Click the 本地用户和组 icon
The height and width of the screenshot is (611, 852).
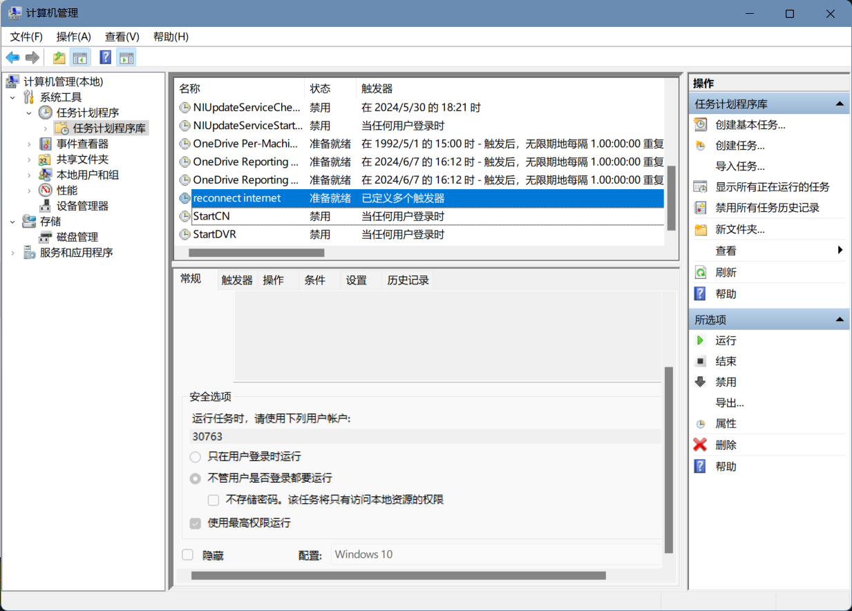click(46, 175)
